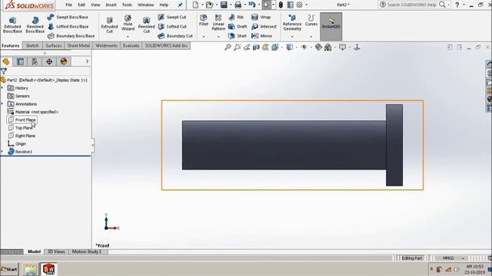Select the Rib feature

coord(236,17)
